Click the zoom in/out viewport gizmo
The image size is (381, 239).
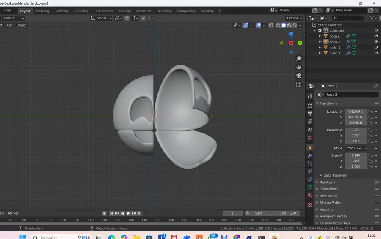(x=298, y=58)
